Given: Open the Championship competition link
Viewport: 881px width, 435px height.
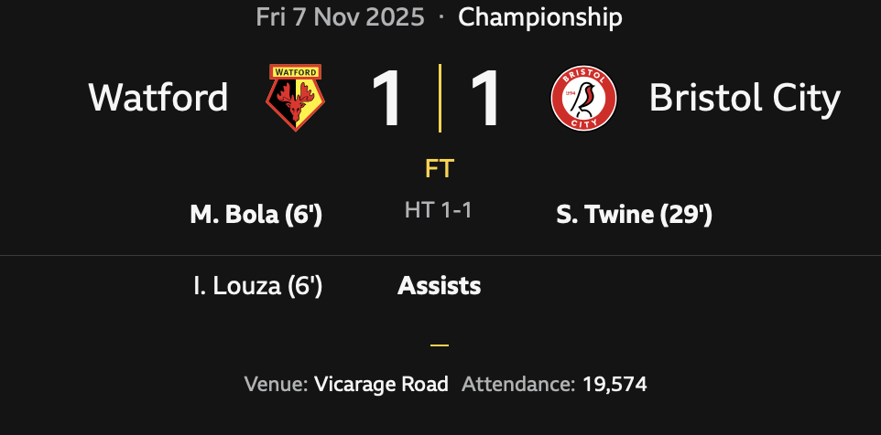Looking at the screenshot, I should (540, 16).
